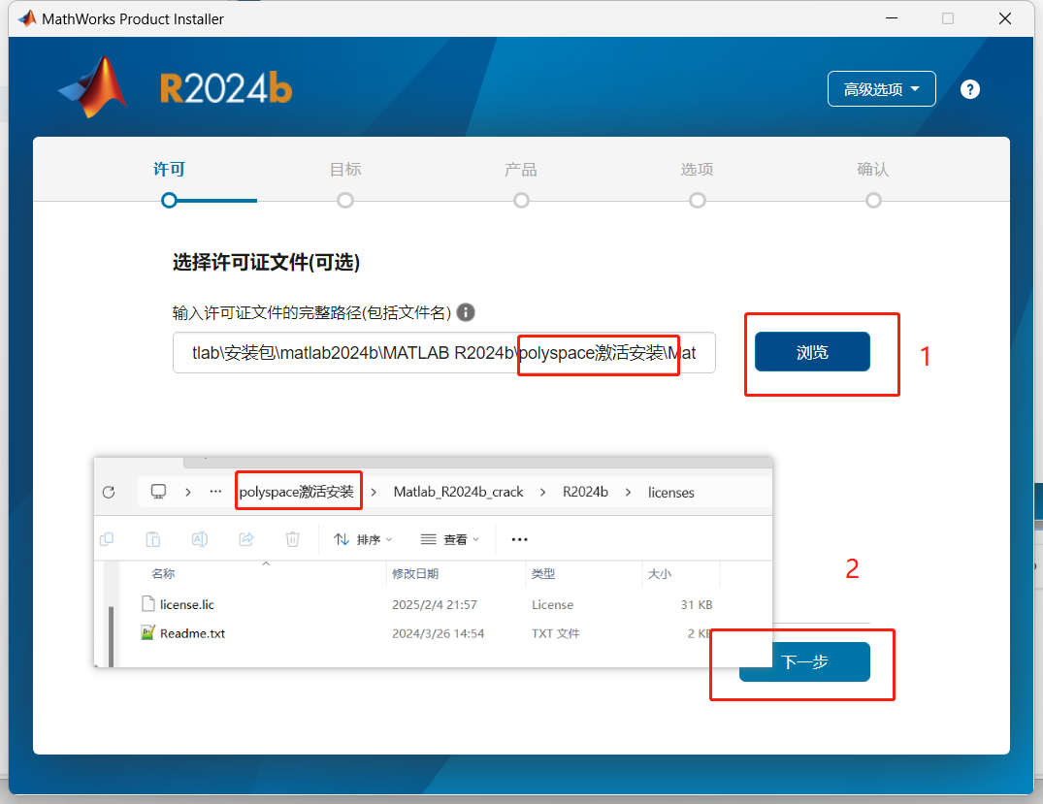Click the 浏览 browse button
Viewport: 1043px width, 804px height.
[x=812, y=352]
